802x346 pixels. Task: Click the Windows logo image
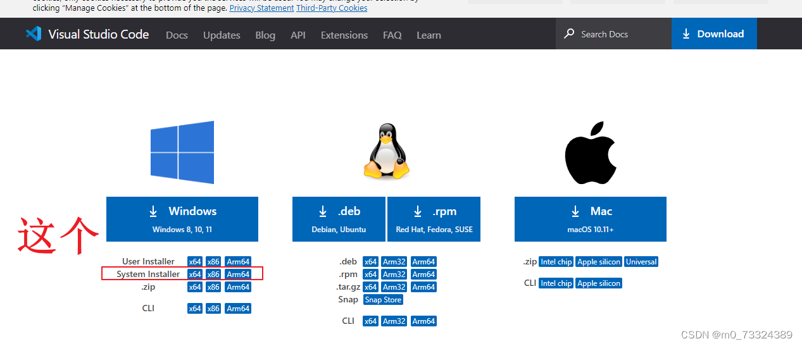point(182,152)
